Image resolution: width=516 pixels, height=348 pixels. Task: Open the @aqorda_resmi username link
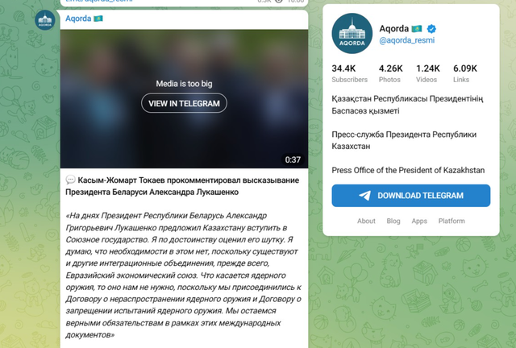point(406,40)
